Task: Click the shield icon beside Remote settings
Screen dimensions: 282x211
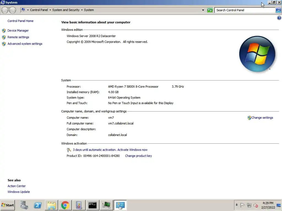Action: [4, 37]
